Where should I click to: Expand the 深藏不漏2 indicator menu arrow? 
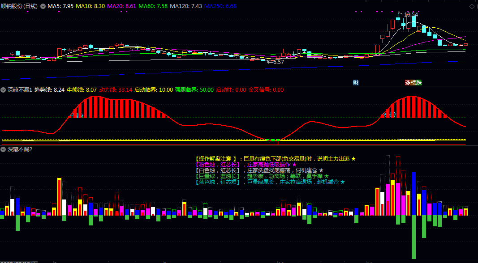point(3,149)
